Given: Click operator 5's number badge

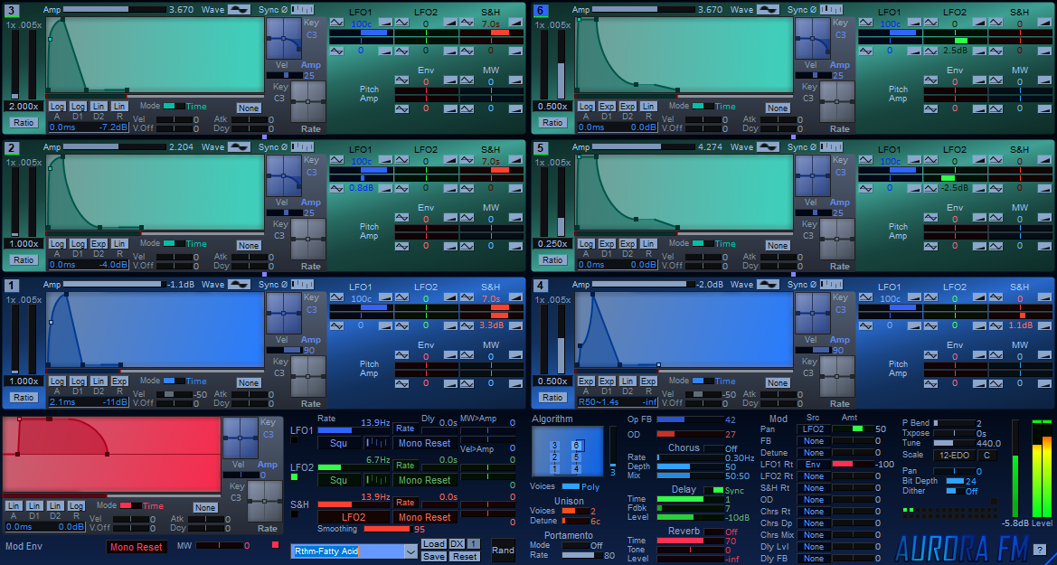Looking at the screenshot, I should pos(541,147).
